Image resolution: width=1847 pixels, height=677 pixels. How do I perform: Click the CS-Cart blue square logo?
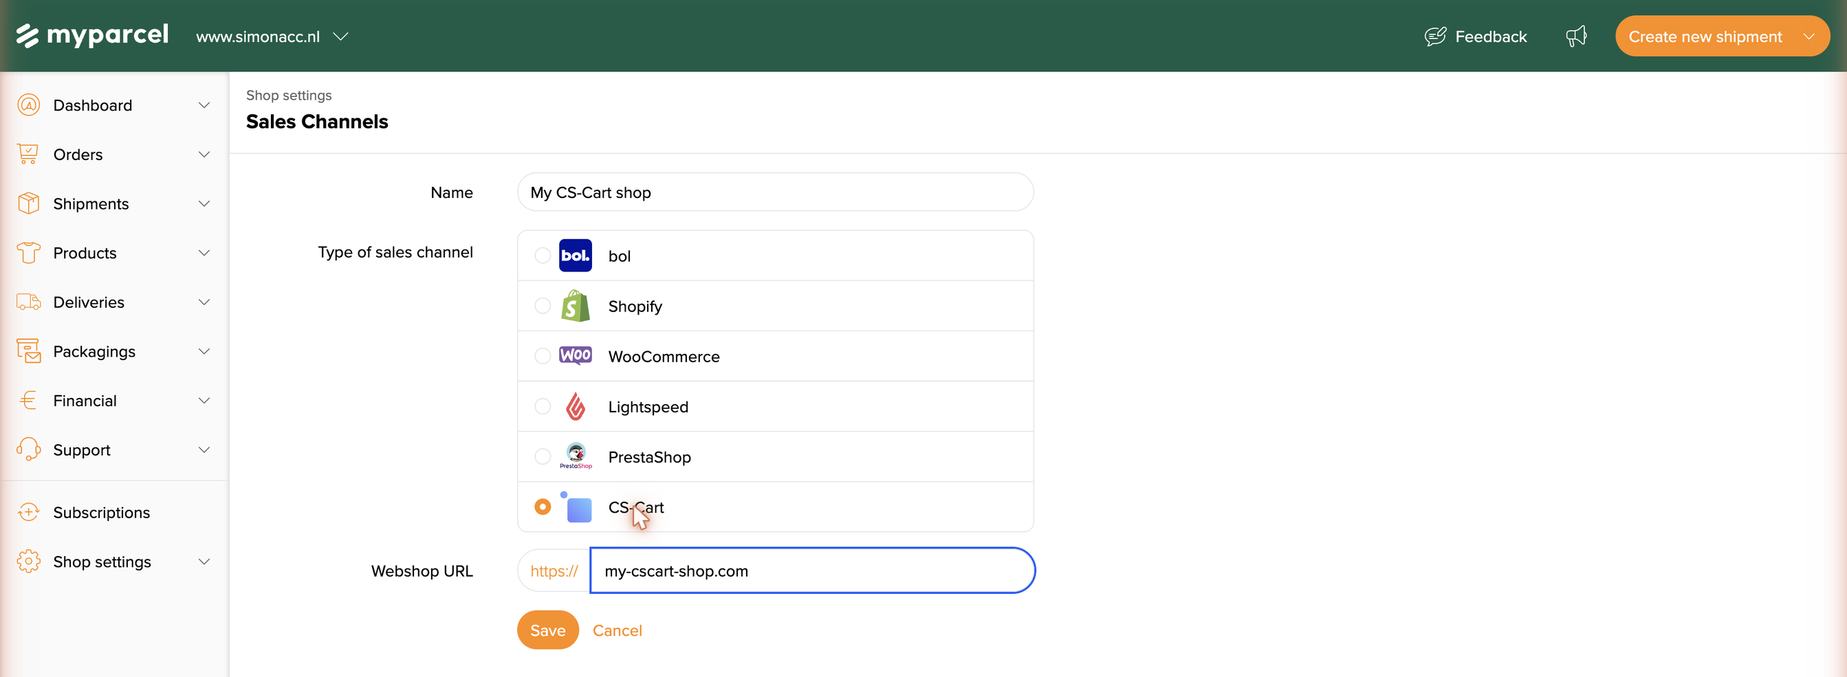point(576,507)
